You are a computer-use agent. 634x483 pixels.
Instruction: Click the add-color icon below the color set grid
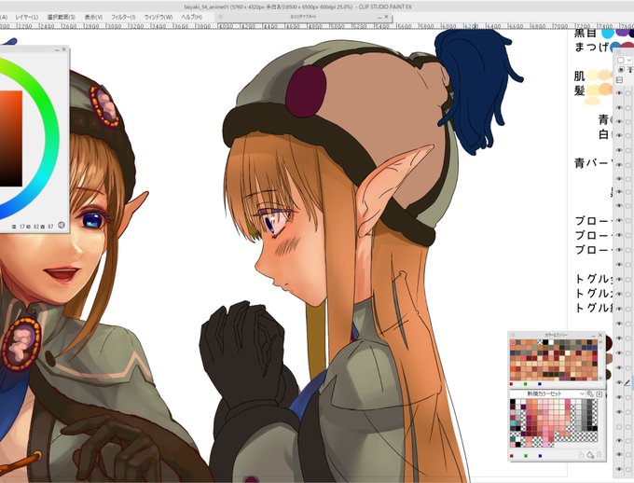pyautogui.click(x=581, y=455)
